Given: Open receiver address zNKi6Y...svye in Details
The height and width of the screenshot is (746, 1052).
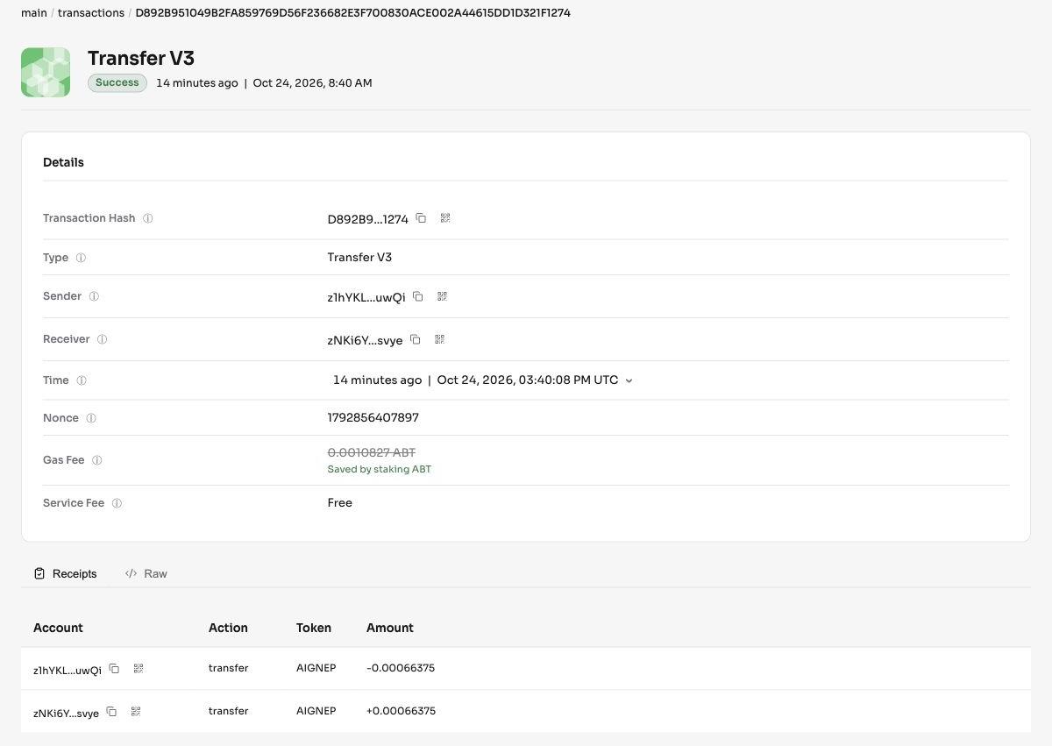Looking at the screenshot, I should 365,340.
